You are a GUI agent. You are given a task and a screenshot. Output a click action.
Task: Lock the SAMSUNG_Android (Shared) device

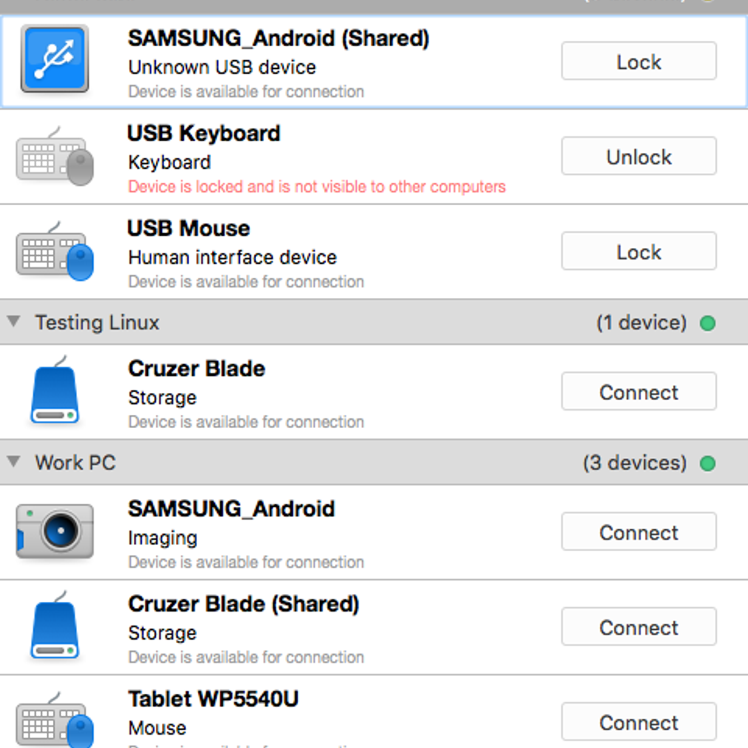(639, 61)
